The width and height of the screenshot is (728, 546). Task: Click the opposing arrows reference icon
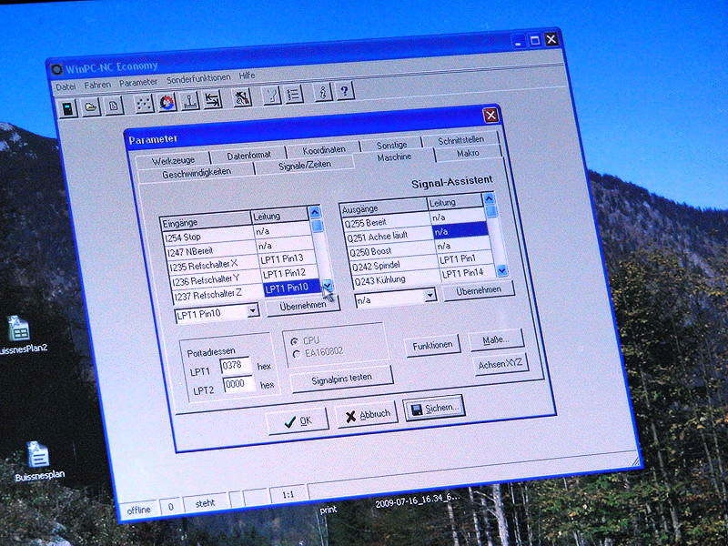(213, 99)
